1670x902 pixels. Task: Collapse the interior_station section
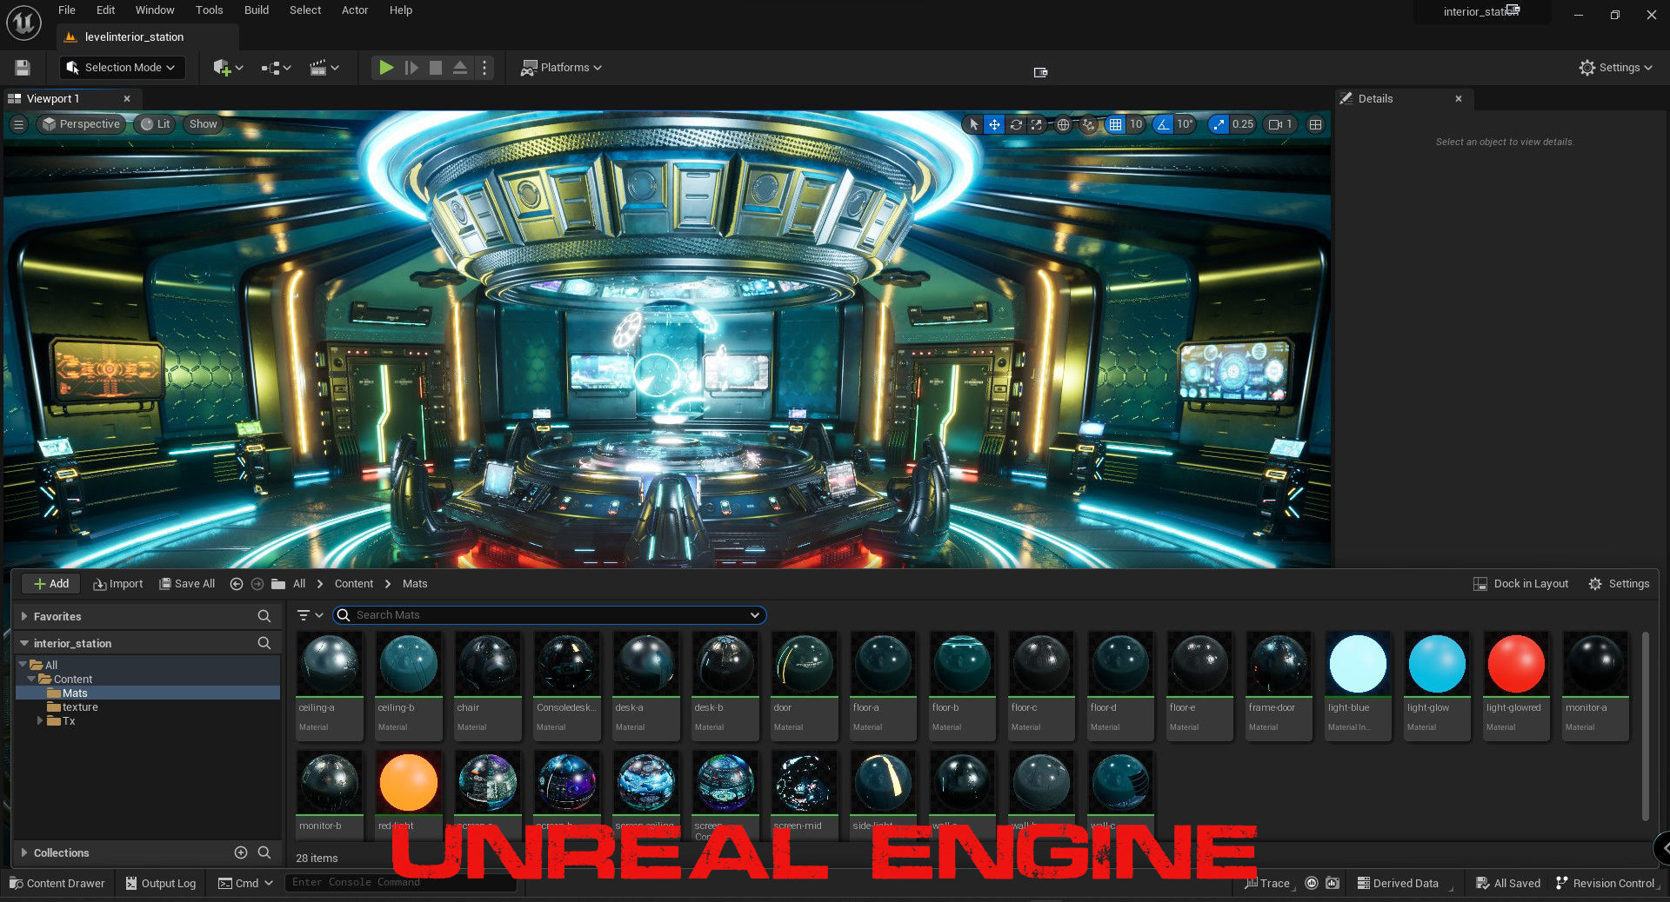tap(24, 644)
